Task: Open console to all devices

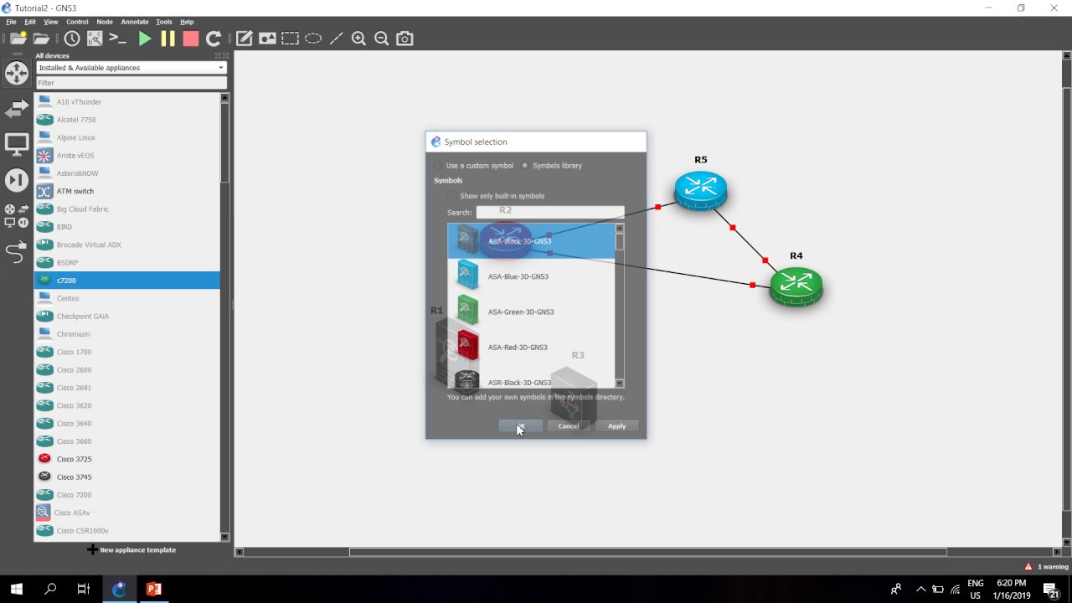Action: click(118, 39)
